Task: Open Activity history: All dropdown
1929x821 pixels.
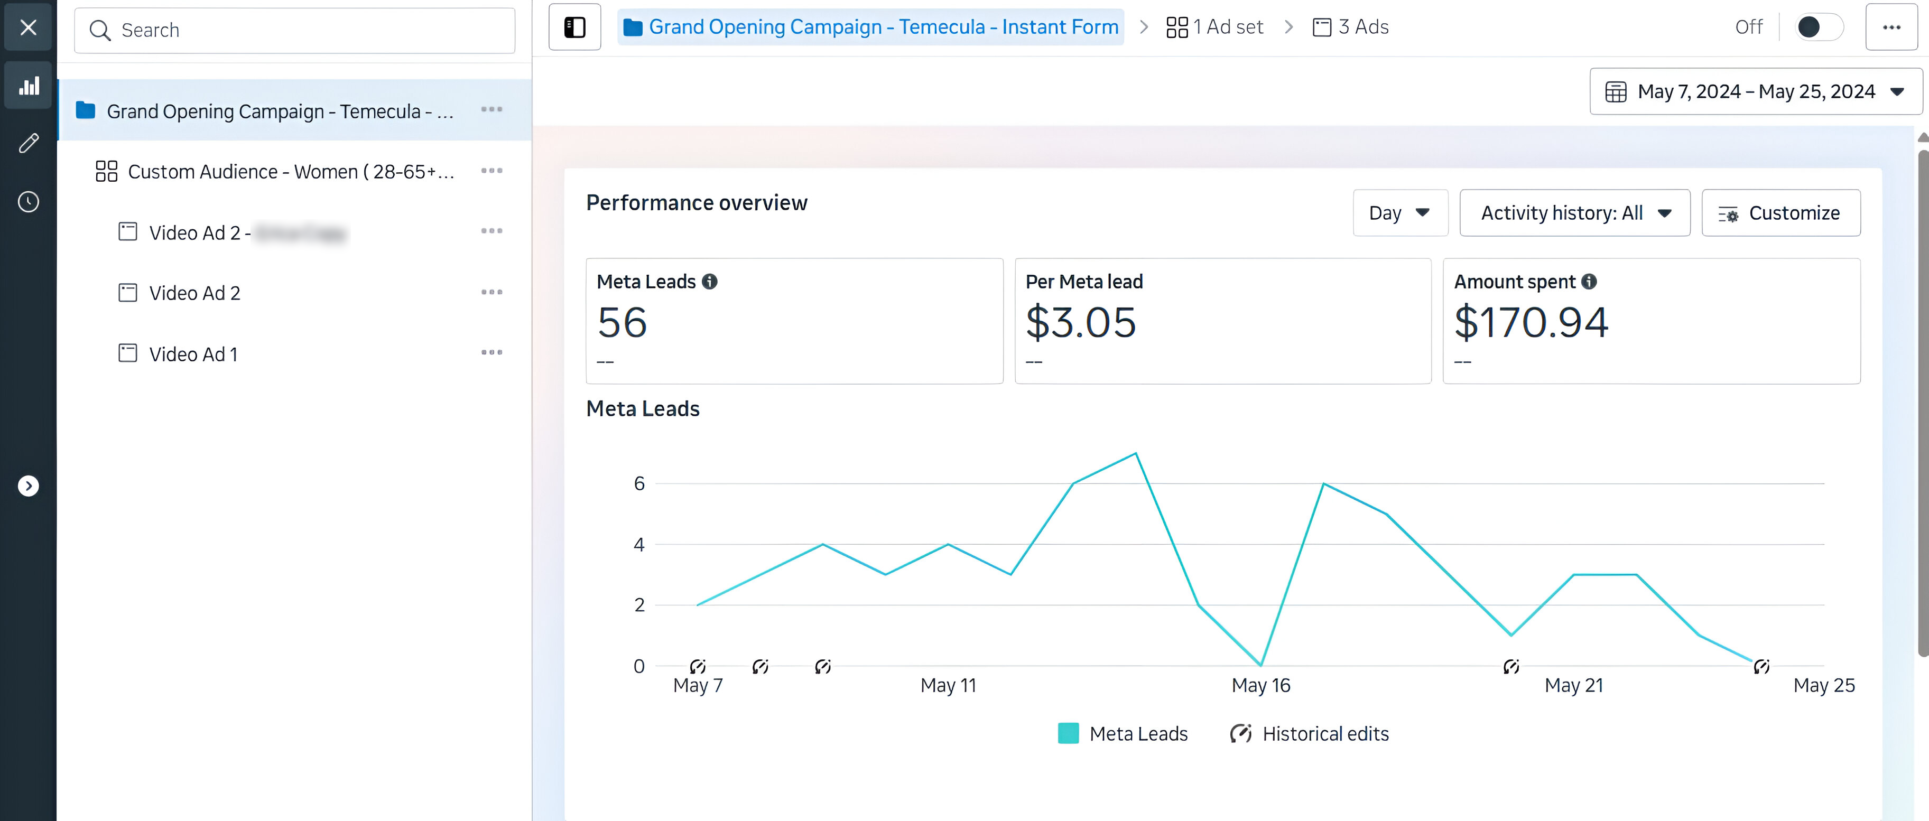Action: [x=1574, y=213]
